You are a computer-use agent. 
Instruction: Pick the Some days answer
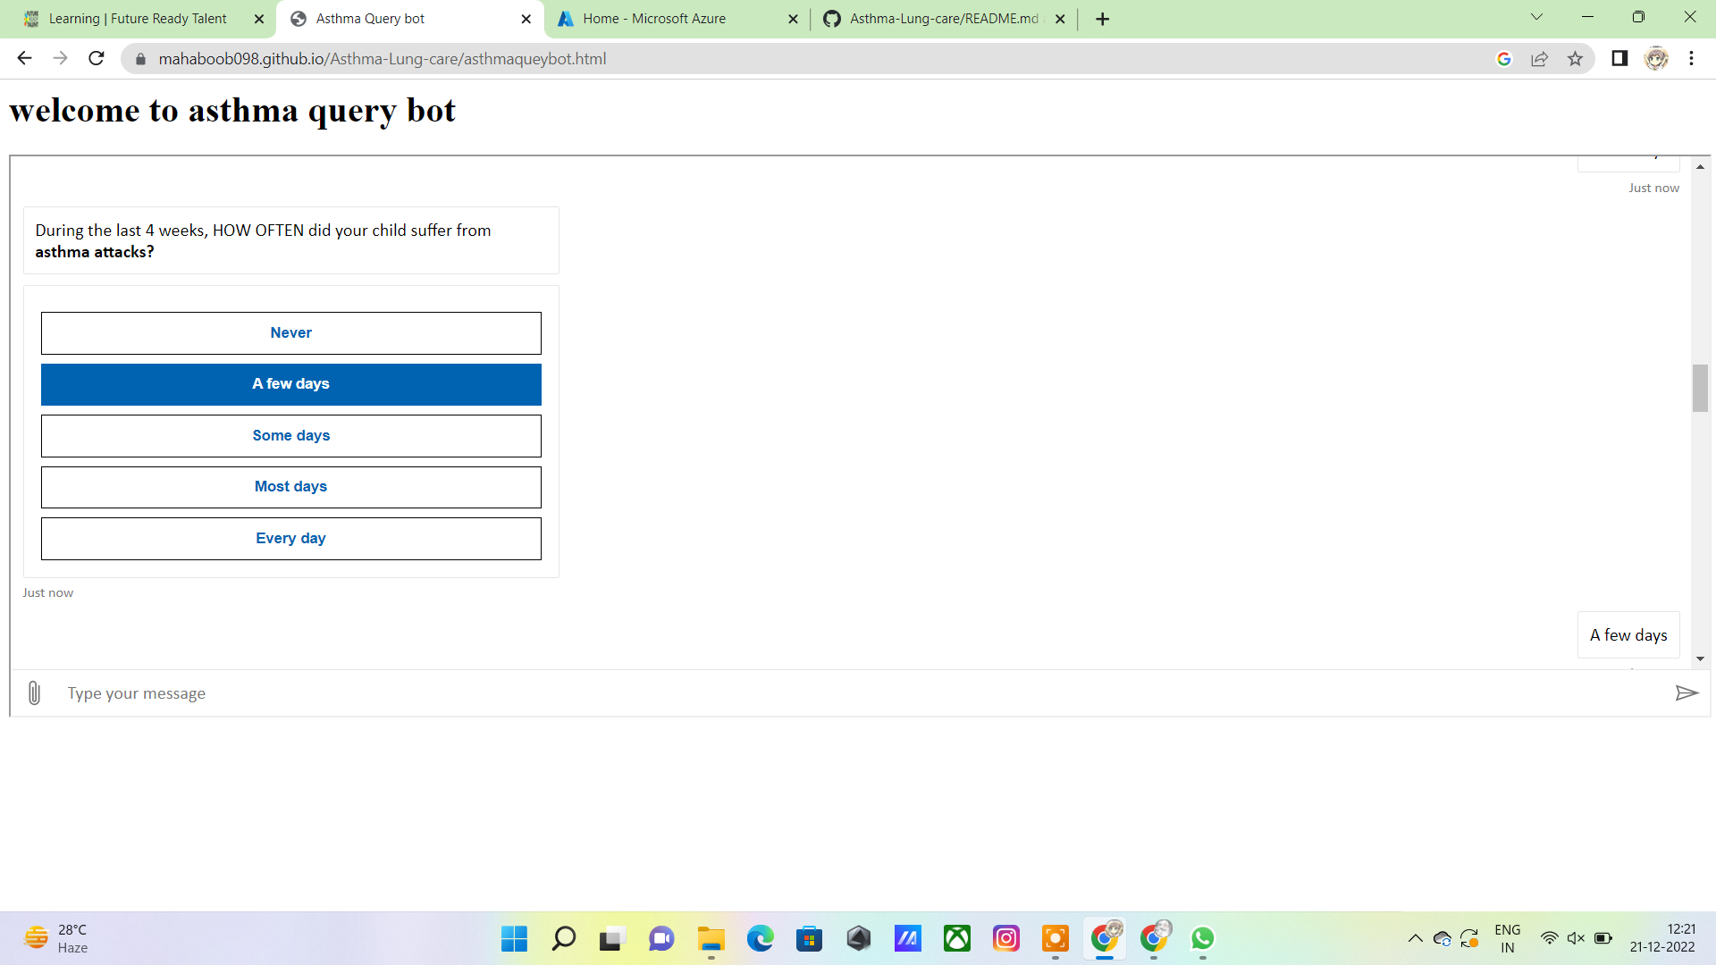(x=290, y=436)
